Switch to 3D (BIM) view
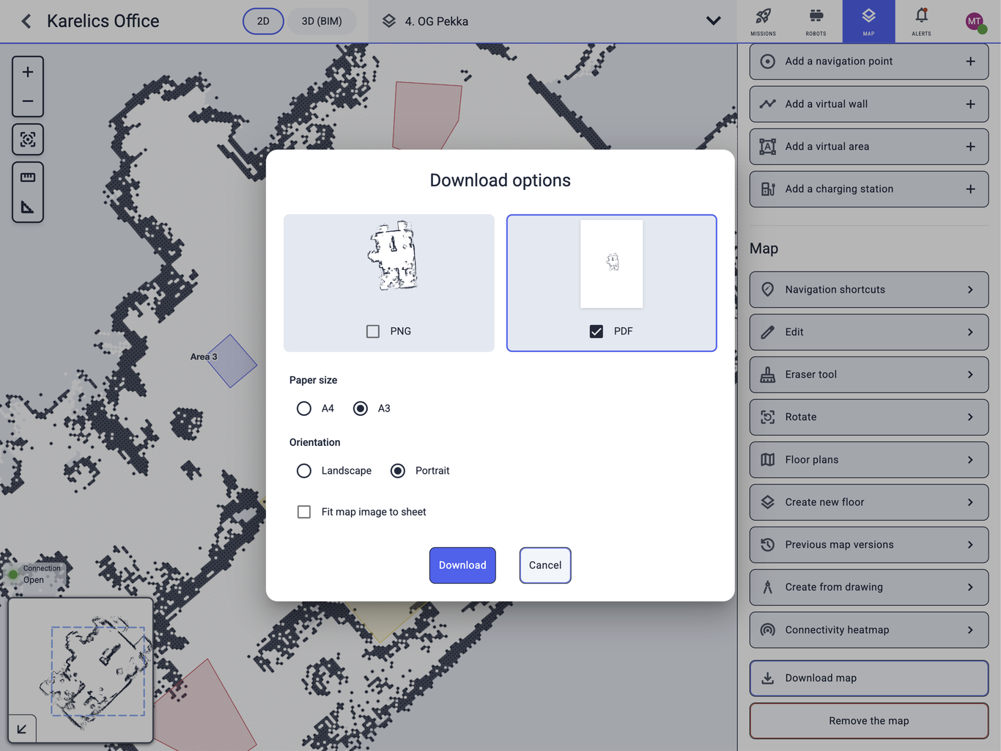The width and height of the screenshot is (1001, 751). [322, 21]
